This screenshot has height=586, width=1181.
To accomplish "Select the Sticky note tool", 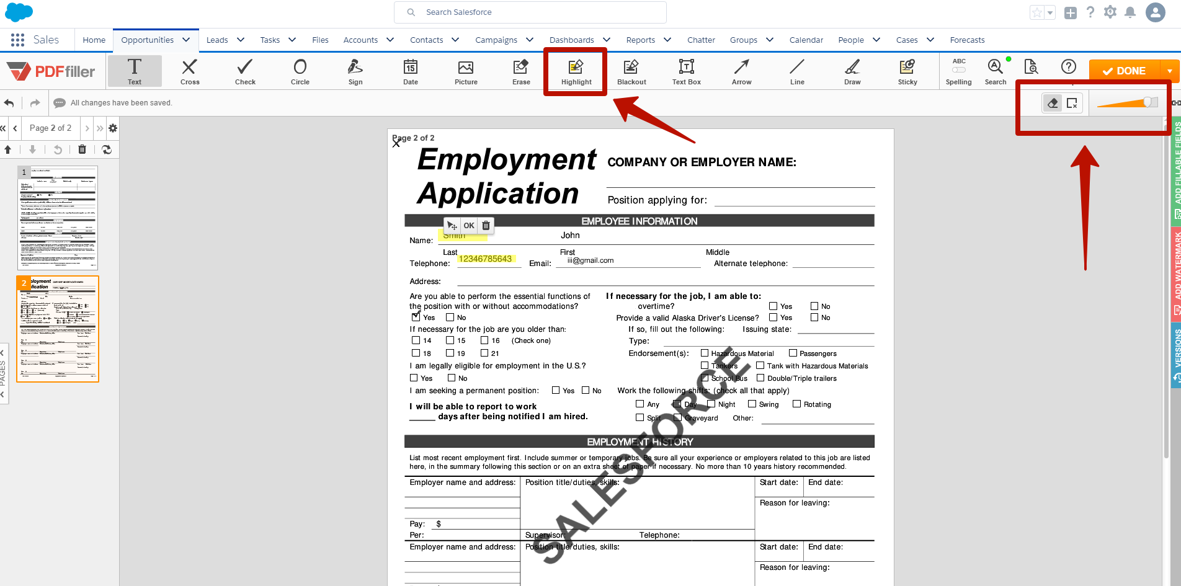I will (x=907, y=71).
